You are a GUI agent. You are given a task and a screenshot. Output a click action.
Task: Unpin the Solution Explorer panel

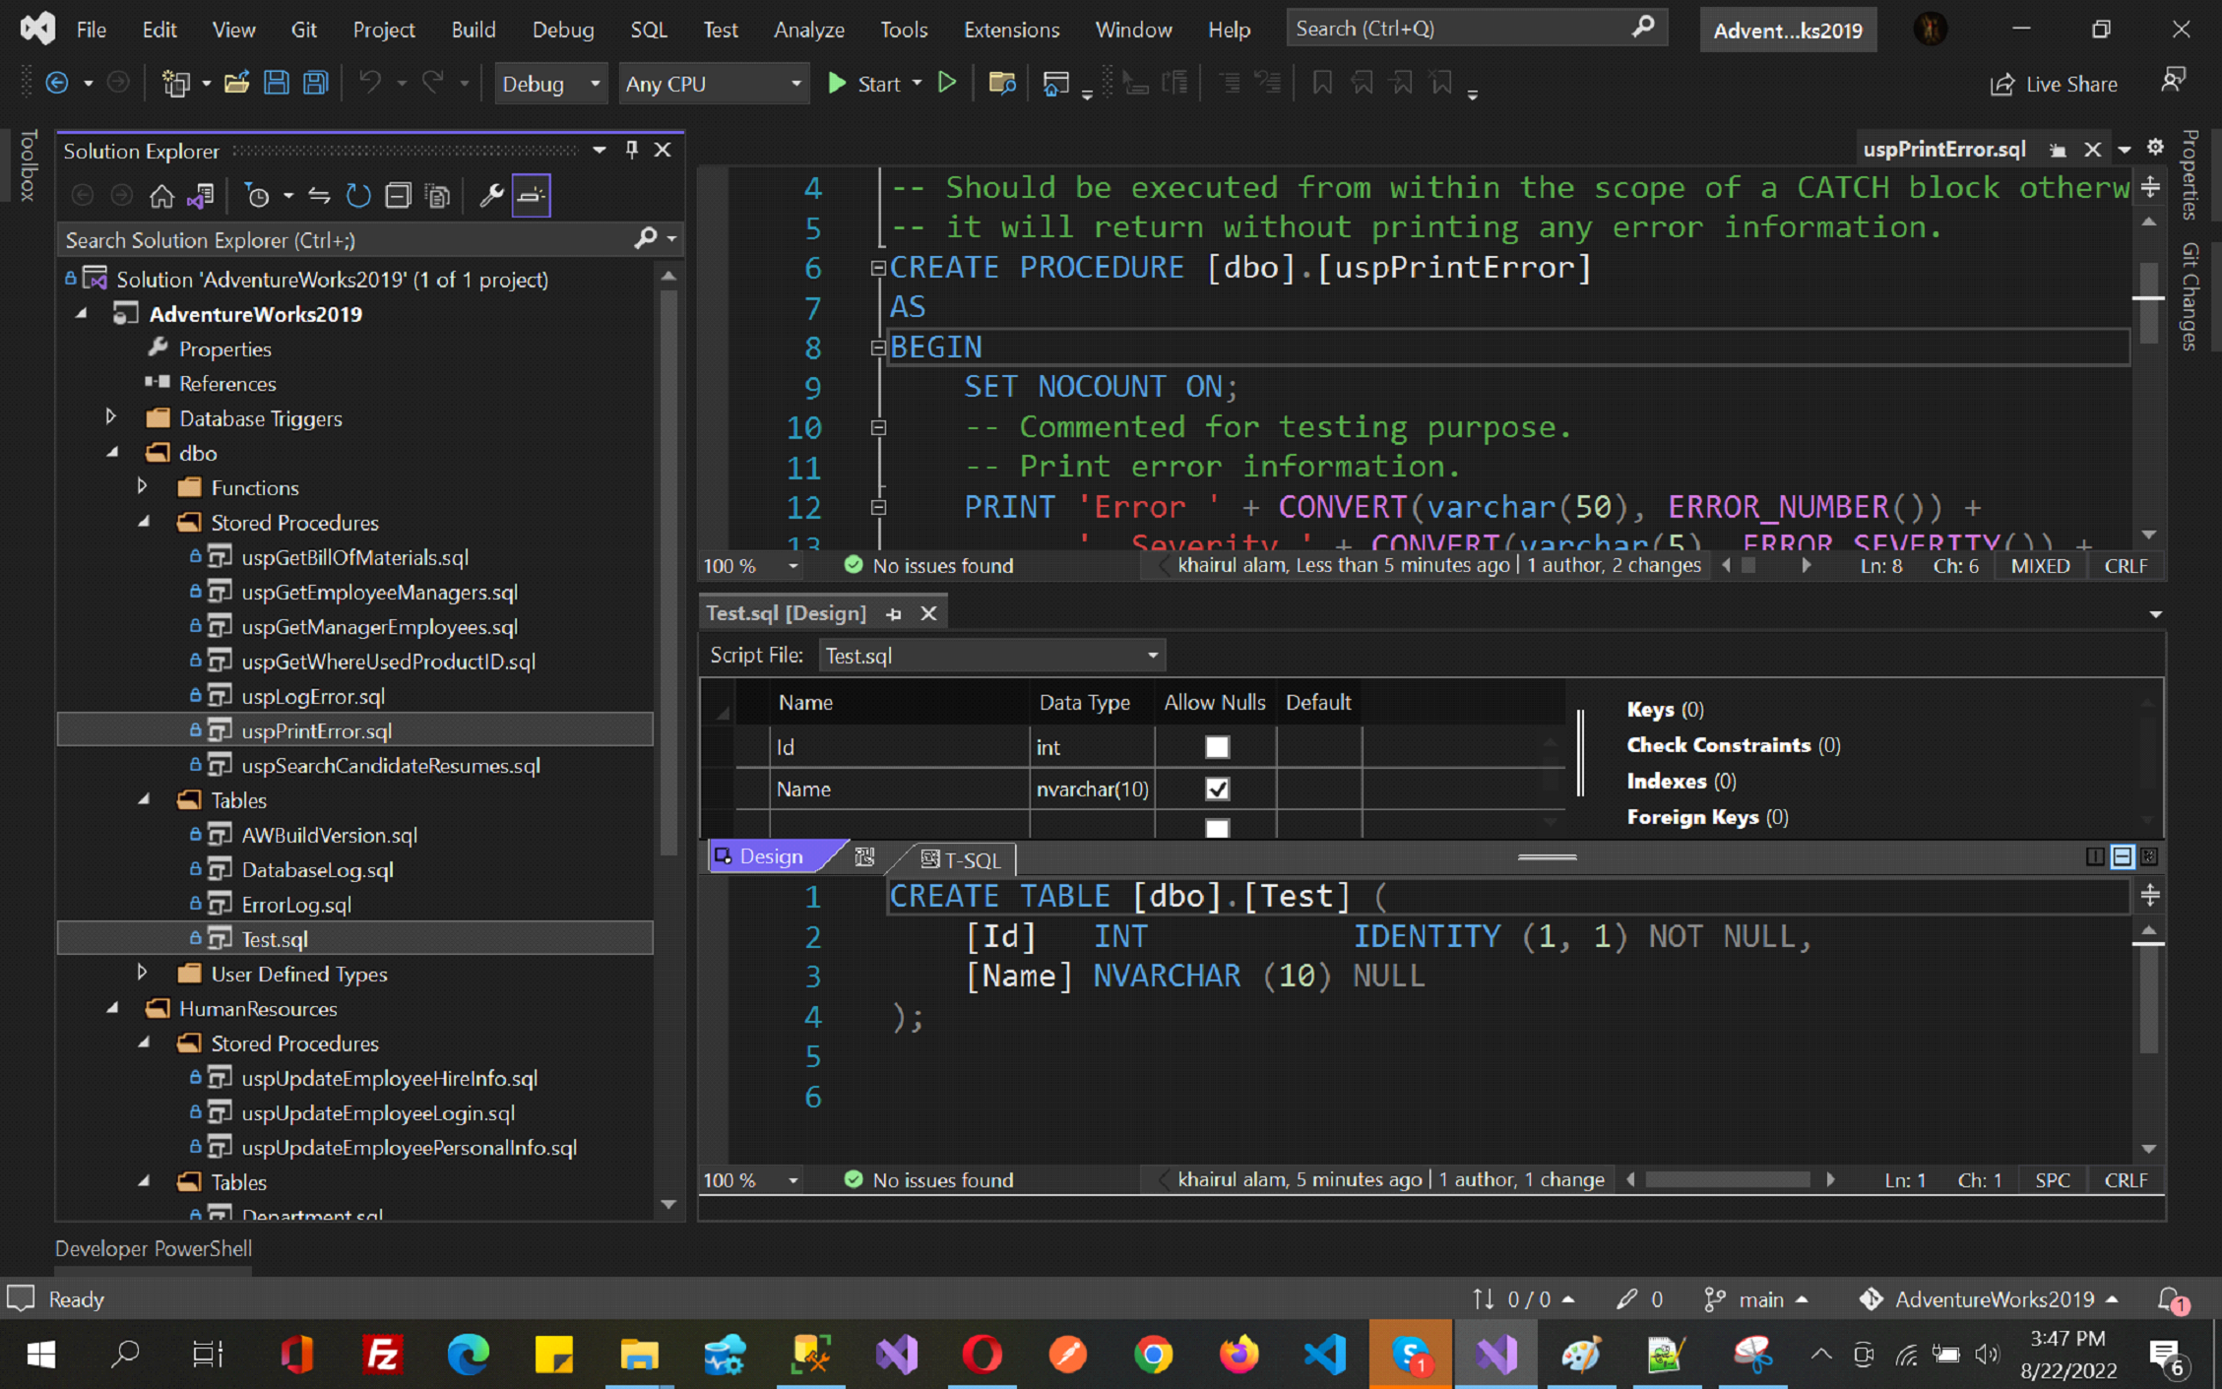(x=630, y=150)
